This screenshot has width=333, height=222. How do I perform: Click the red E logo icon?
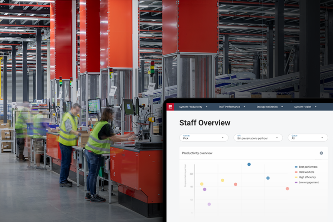point(170,107)
